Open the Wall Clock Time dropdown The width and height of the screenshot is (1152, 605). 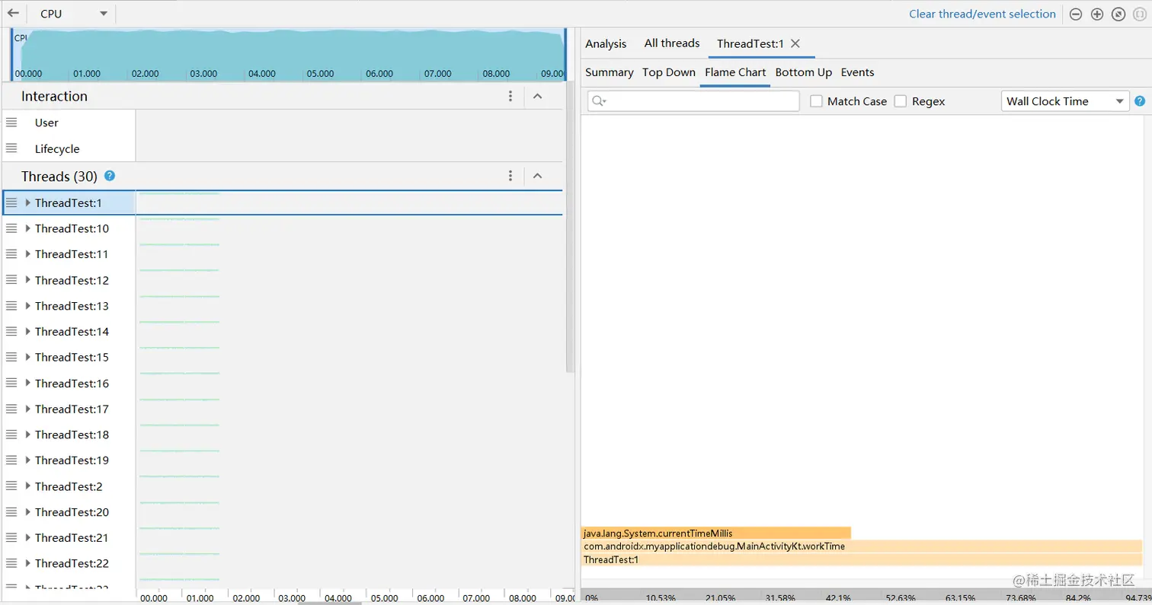coord(1064,101)
